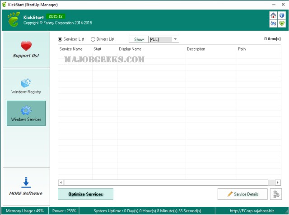289x215 pixels.
Task: Open the home page icon
Action: coord(273,15)
